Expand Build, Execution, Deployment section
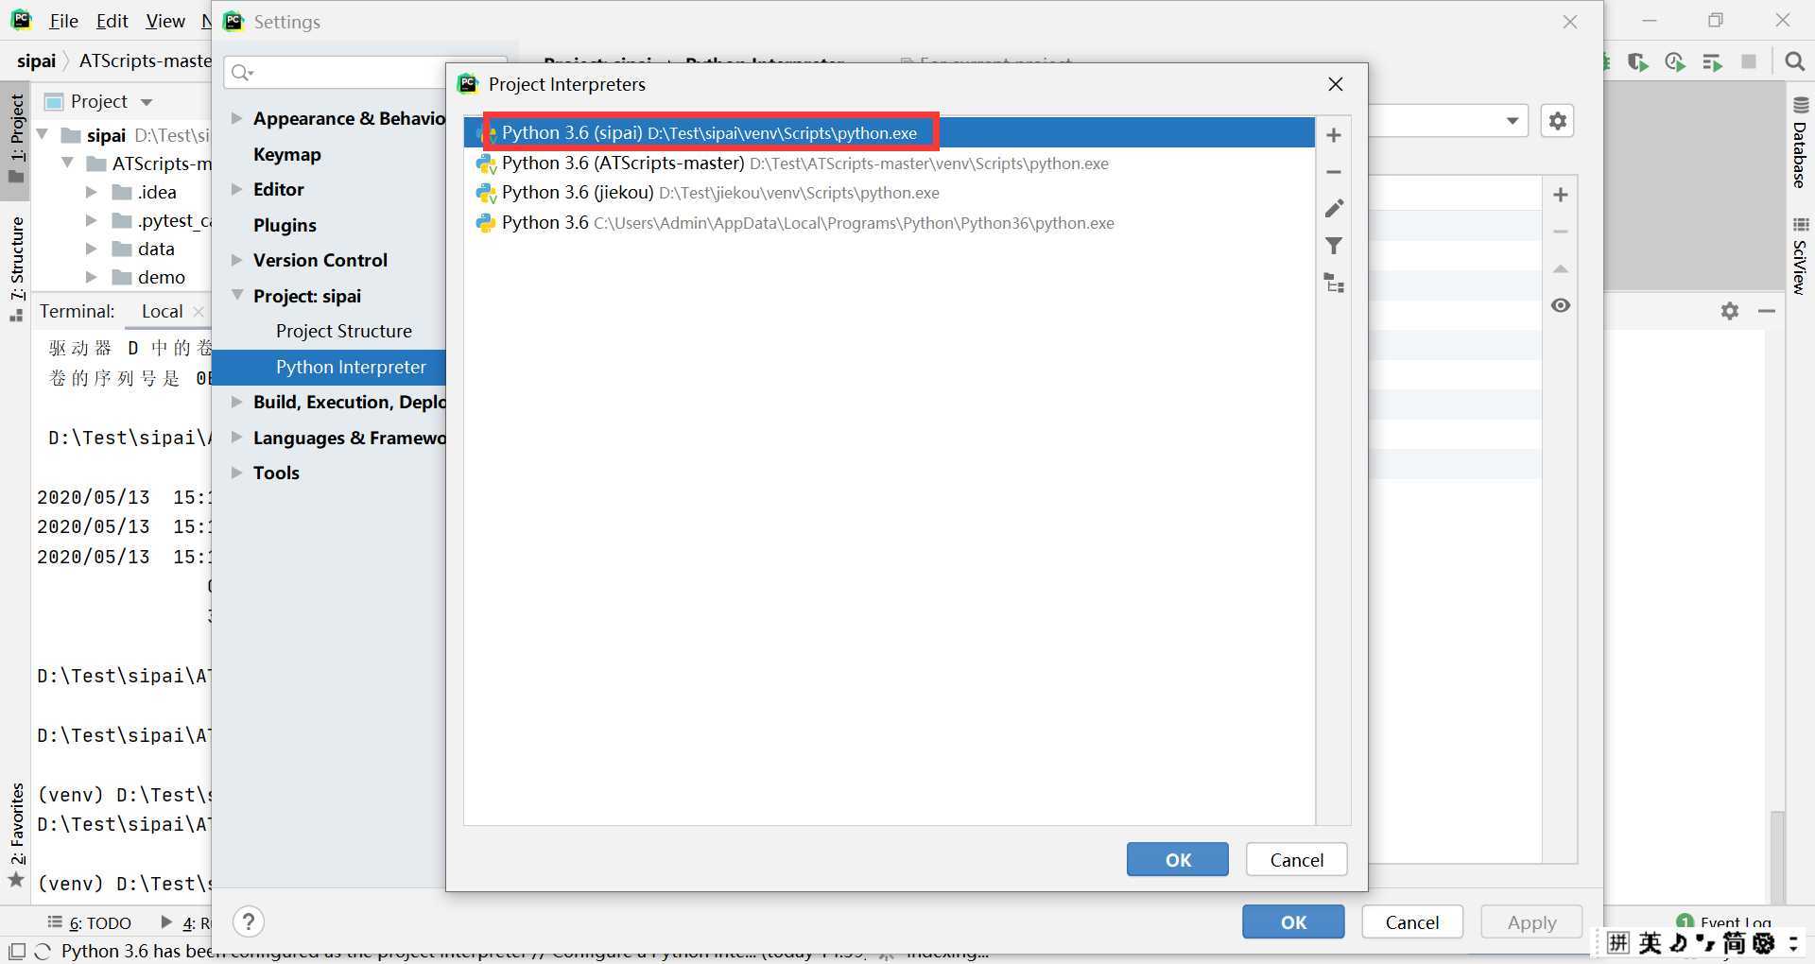 pos(236,402)
